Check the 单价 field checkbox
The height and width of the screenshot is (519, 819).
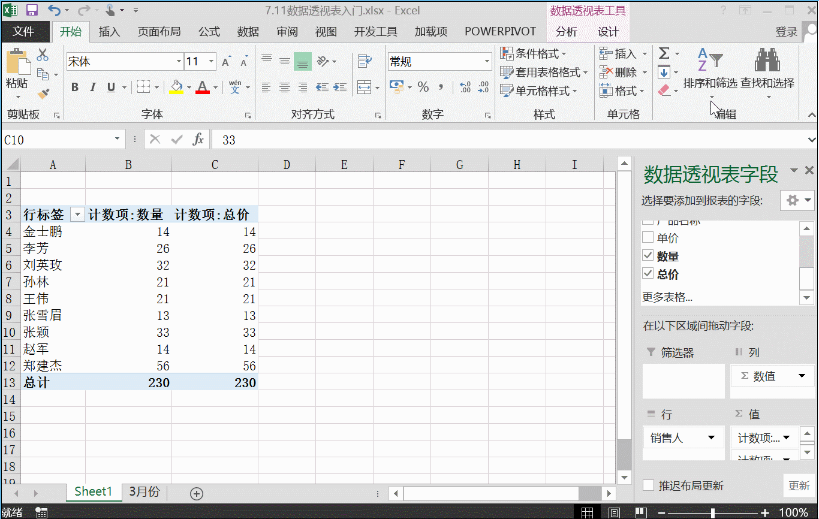648,237
